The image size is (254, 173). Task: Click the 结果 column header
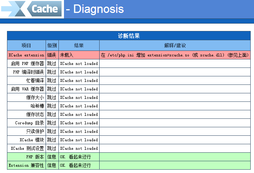(x=79, y=45)
